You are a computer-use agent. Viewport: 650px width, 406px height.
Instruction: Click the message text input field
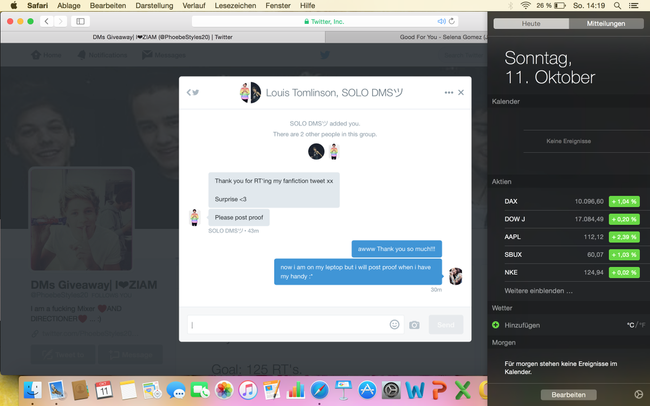[296, 325]
